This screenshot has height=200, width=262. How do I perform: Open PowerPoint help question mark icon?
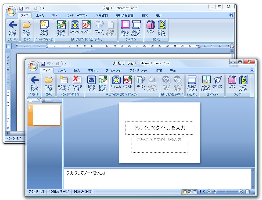[x=252, y=70]
